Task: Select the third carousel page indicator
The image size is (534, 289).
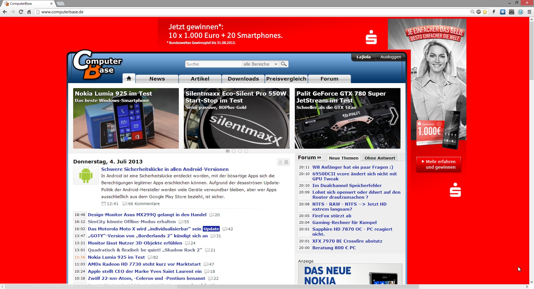Action: click(x=240, y=151)
